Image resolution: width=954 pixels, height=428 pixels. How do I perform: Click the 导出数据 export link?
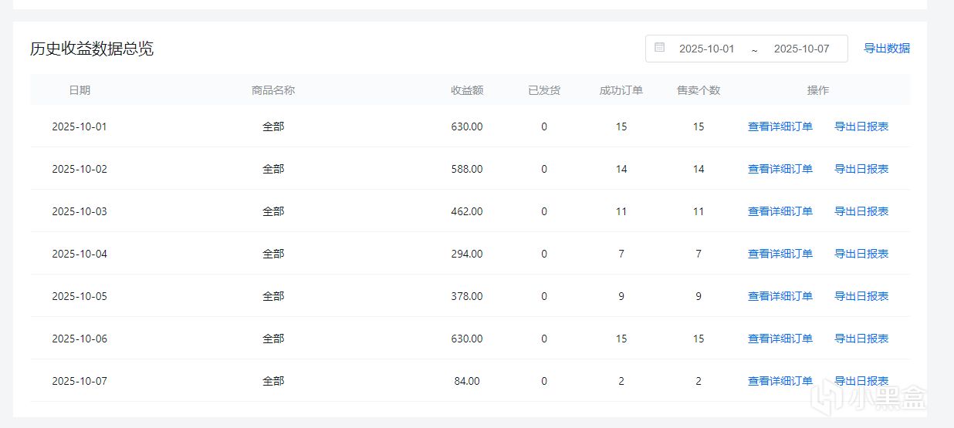[x=886, y=48]
